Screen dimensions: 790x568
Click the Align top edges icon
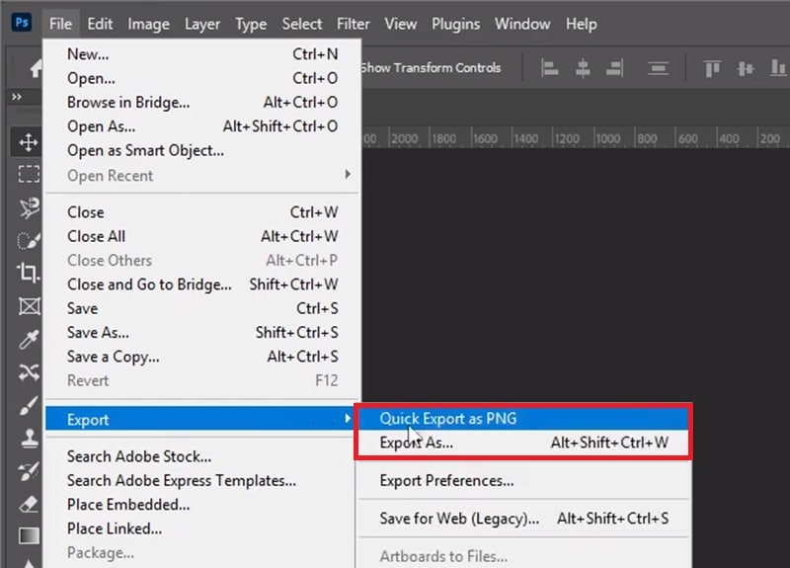pos(712,68)
